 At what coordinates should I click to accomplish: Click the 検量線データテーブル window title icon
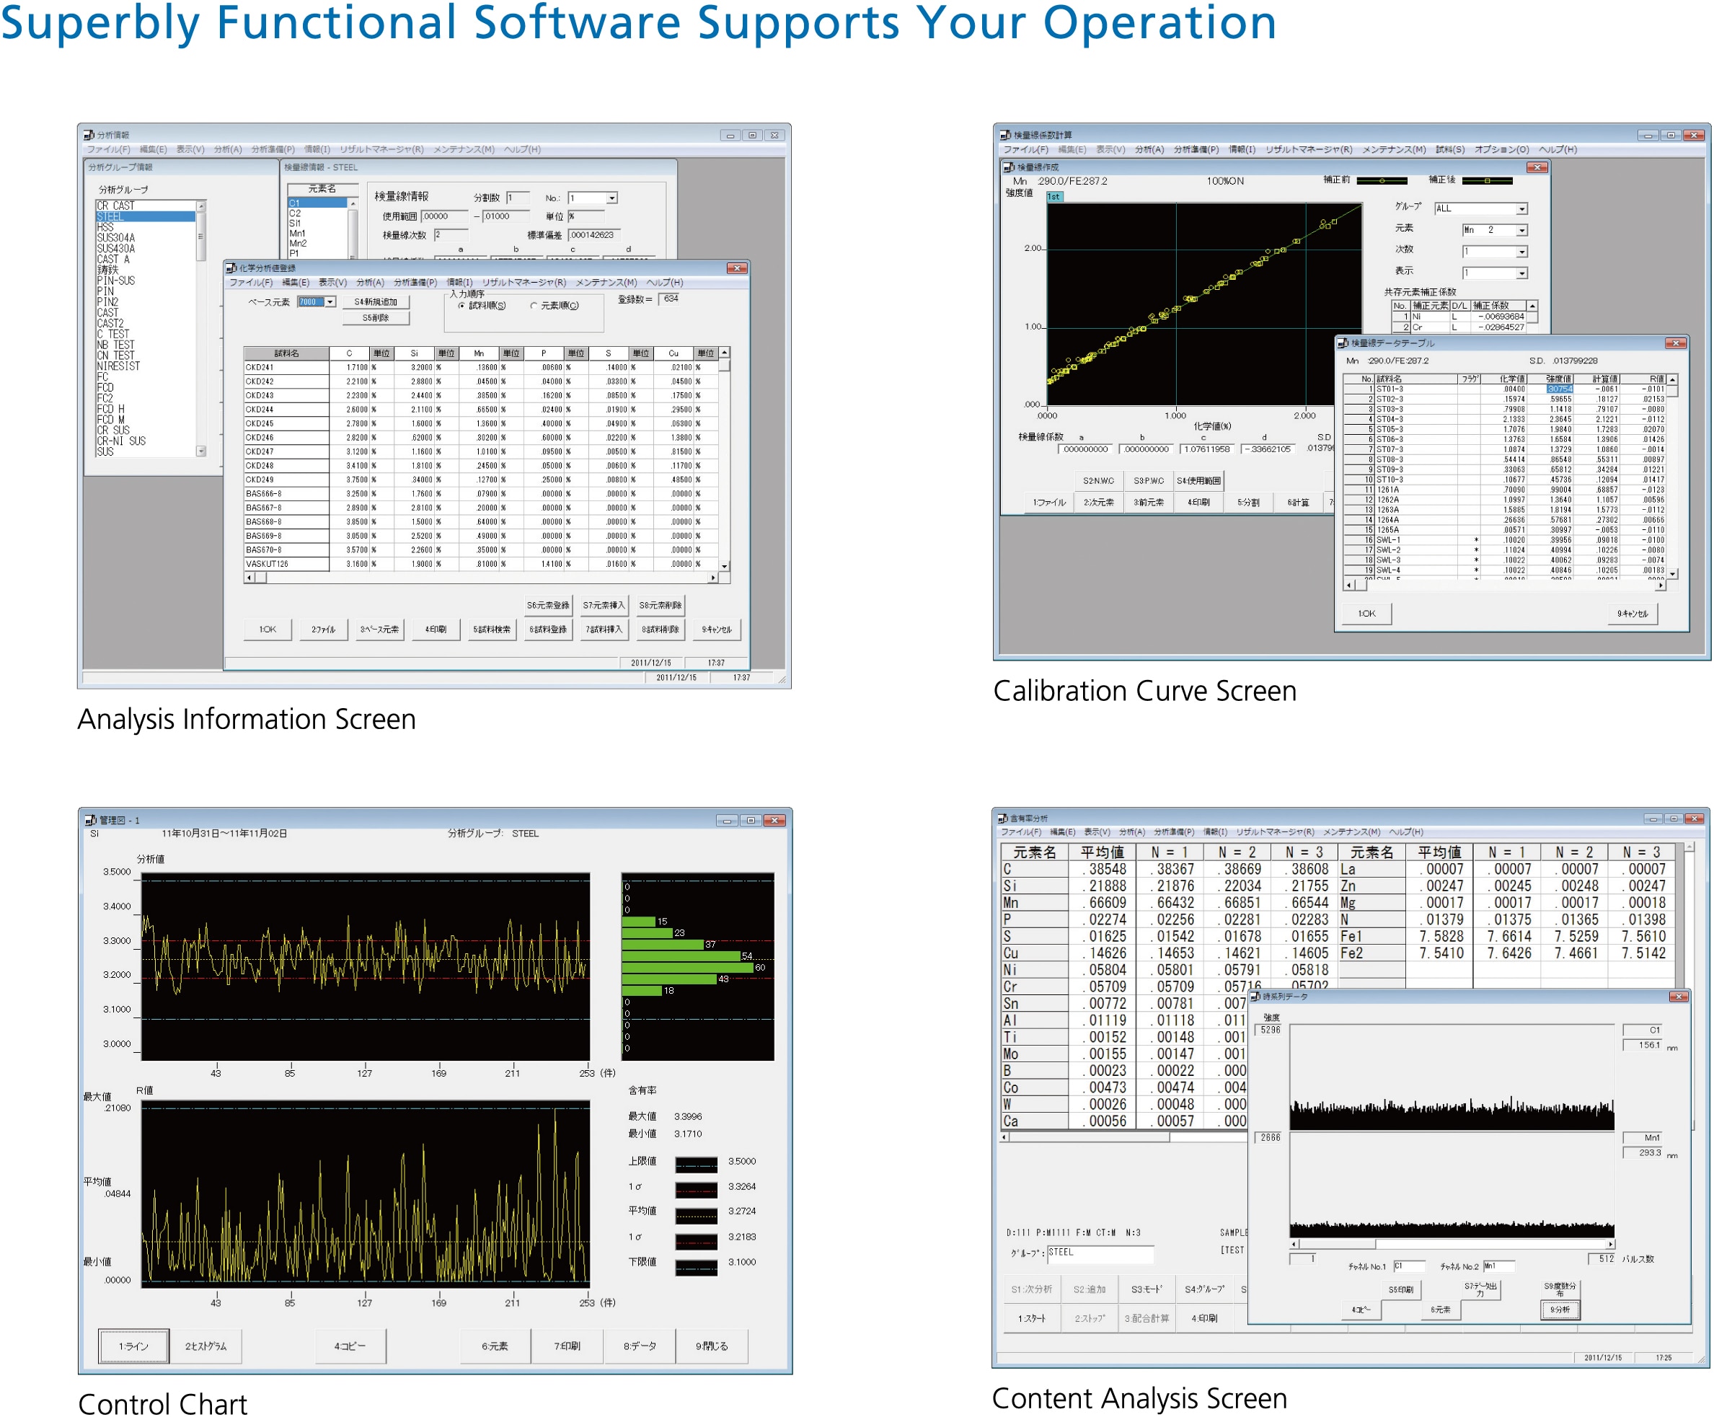(1343, 344)
